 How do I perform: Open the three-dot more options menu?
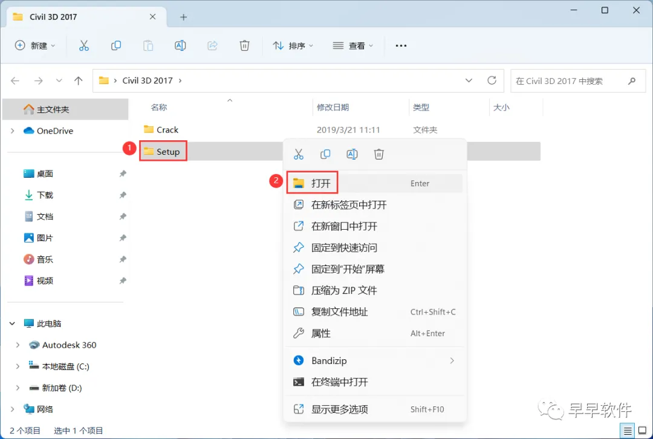click(x=401, y=45)
